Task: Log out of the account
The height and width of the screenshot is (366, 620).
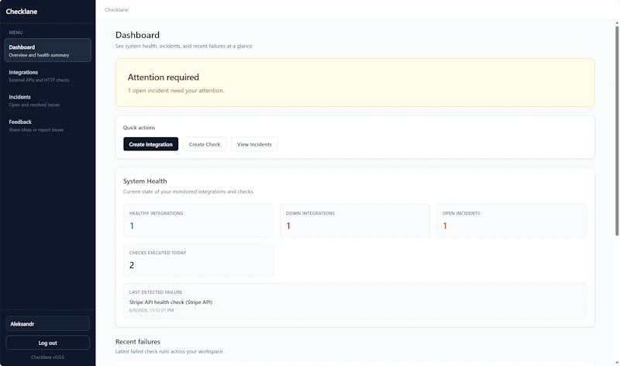Action: (47, 343)
